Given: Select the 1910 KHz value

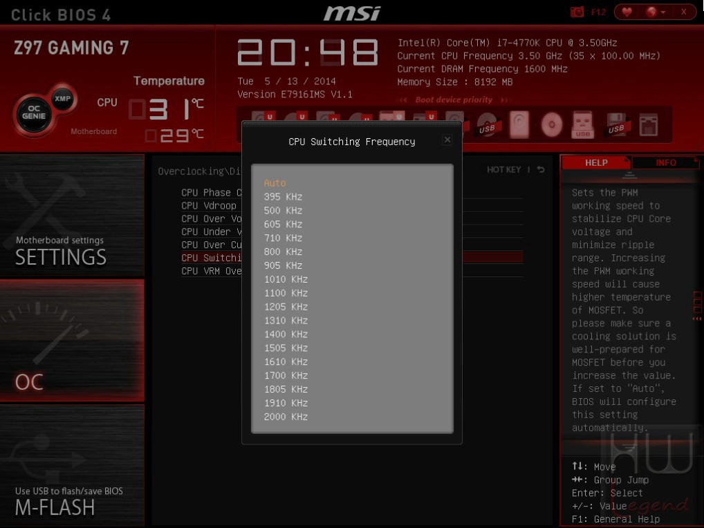Looking at the screenshot, I should (286, 404).
